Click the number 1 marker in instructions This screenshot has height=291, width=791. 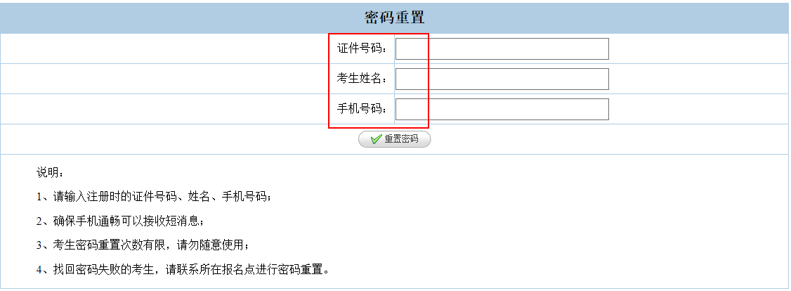(39, 197)
